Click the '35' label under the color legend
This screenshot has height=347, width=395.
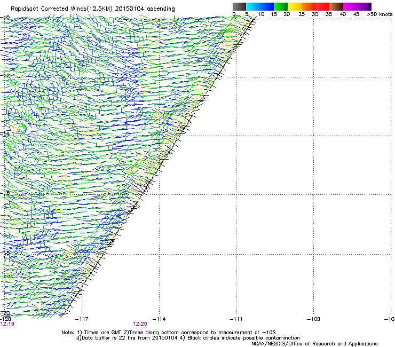coord(329,14)
